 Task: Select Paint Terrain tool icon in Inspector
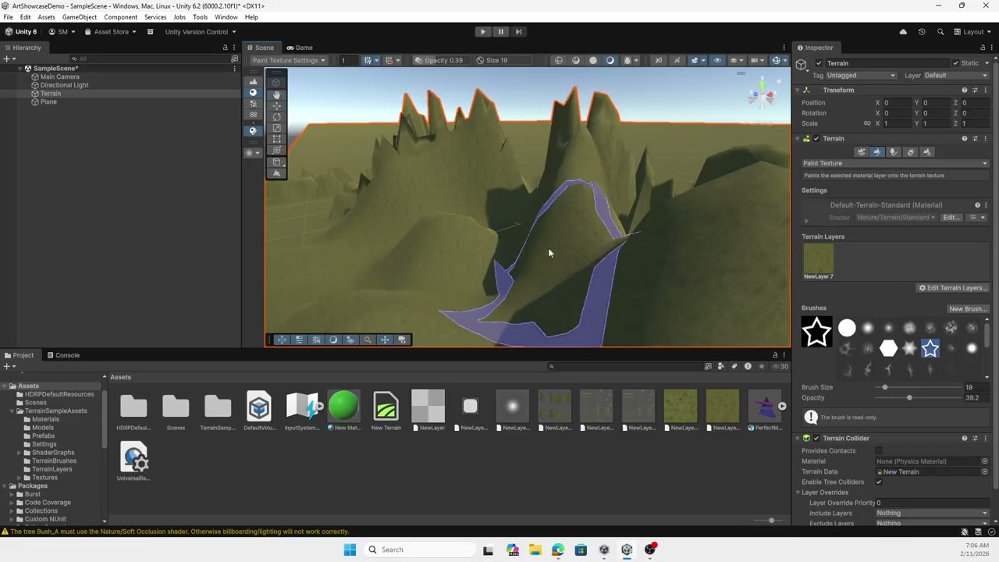[x=877, y=152]
